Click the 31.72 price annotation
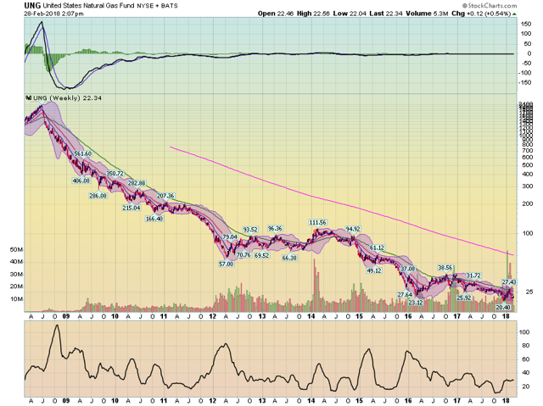The width and height of the screenshot is (543, 406). tap(473, 275)
